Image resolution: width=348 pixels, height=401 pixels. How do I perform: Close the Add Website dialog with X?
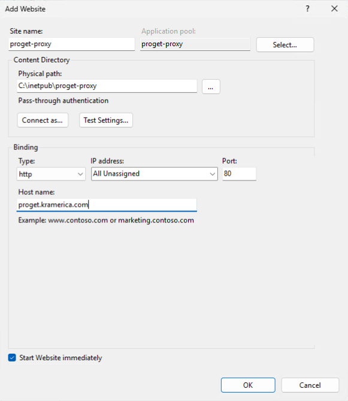334,9
